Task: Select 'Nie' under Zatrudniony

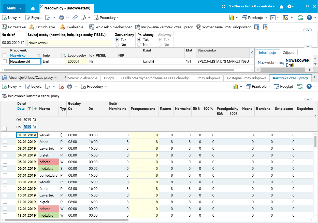Action: pos(117,45)
